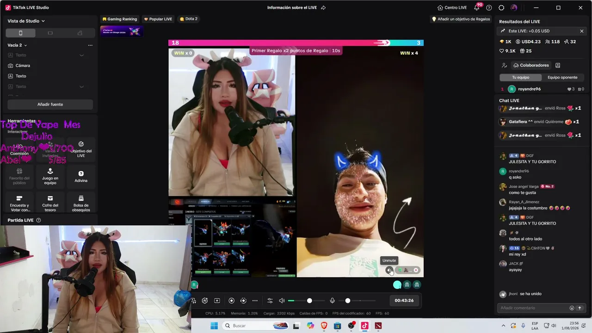This screenshot has height=333, width=592.
Task: Unmute the opponent's video audio
Action: 389,270
